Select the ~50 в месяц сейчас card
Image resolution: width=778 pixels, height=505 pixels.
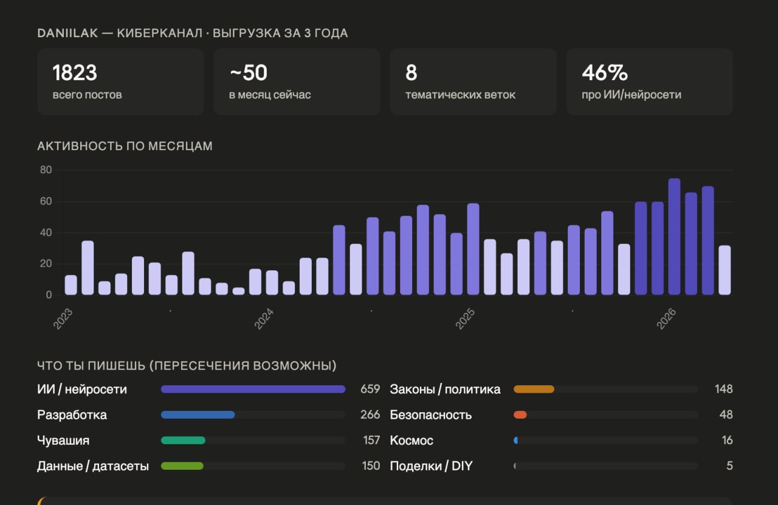[297, 82]
